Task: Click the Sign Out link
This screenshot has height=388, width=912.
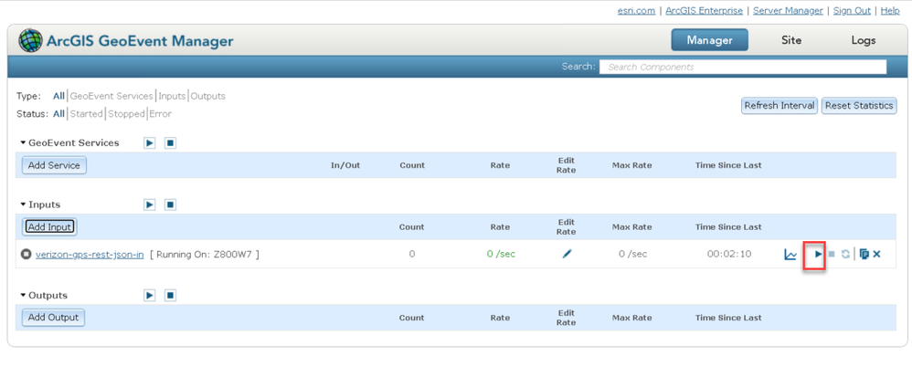Action: [852, 10]
